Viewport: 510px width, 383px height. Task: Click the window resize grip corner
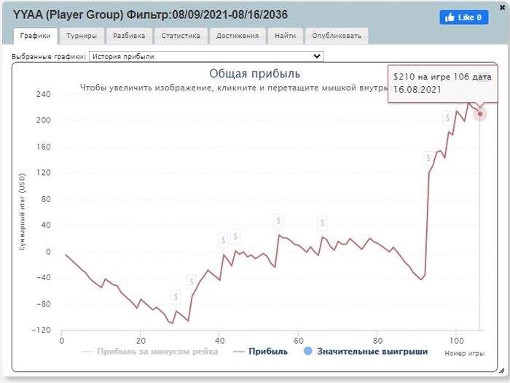(x=502, y=371)
